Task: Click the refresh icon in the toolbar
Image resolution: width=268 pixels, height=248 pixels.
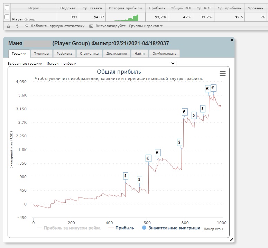Action: point(17,26)
